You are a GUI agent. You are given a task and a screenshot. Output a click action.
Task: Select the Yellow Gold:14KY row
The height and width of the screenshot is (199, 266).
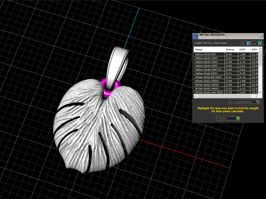[x=226, y=62]
